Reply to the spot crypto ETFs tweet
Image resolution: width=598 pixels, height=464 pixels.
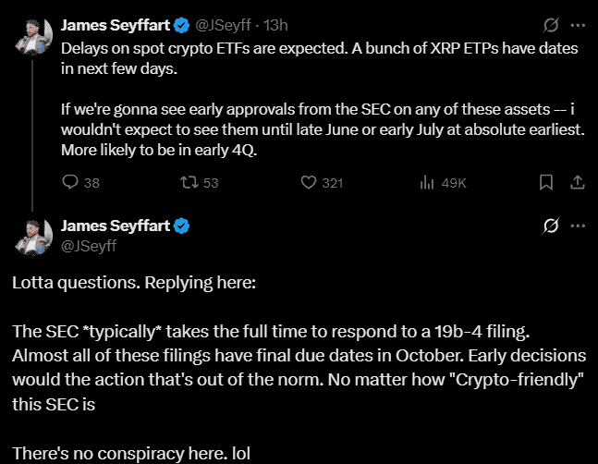tap(70, 183)
